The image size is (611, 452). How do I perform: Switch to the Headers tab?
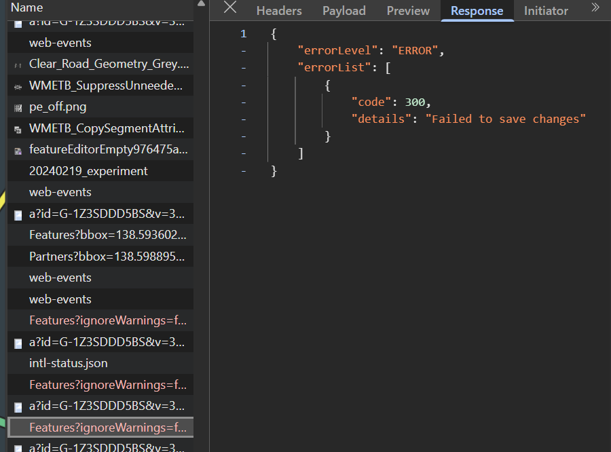(x=278, y=11)
